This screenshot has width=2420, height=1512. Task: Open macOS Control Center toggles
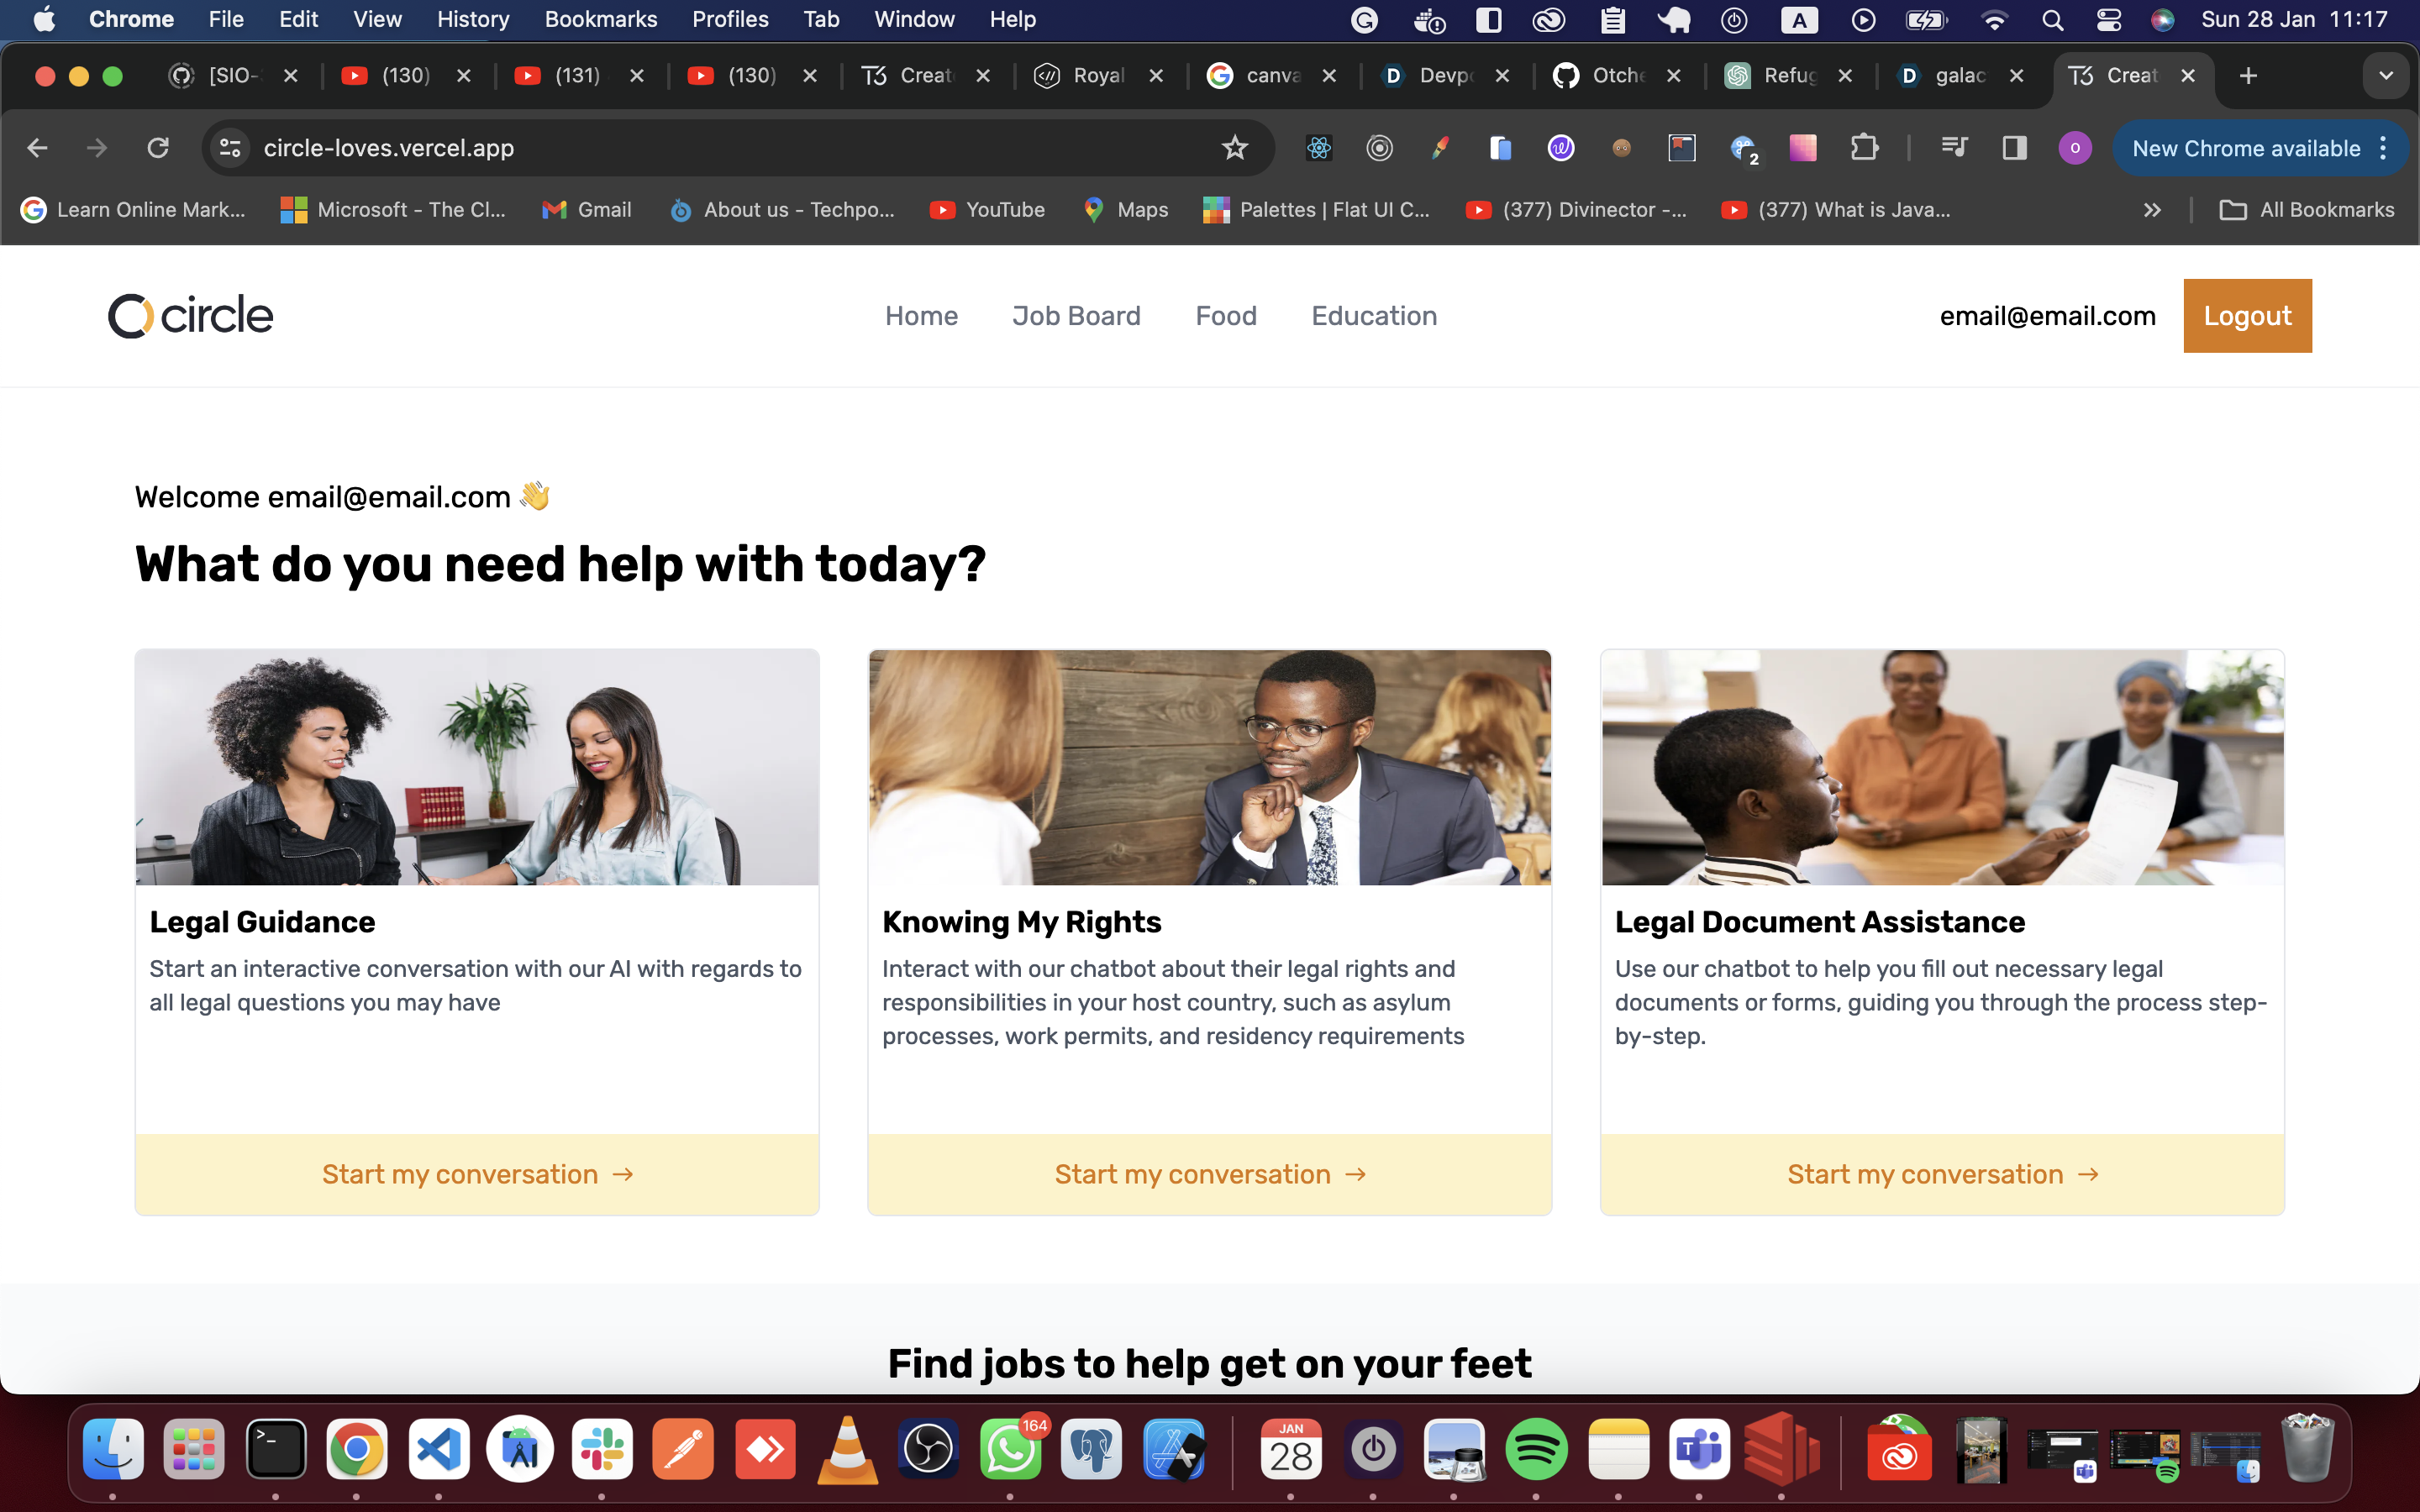click(x=2108, y=20)
